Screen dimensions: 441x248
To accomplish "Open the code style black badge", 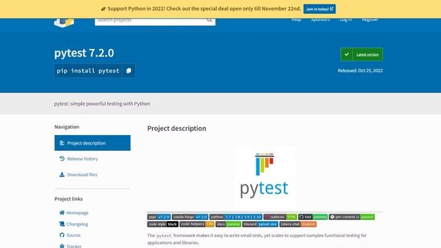I will (163, 224).
